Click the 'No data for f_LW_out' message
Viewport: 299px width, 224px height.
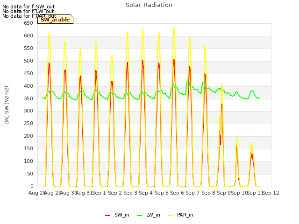pos(28,11)
